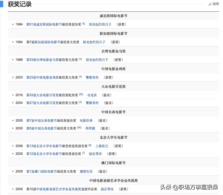Select the 大众电影百花奖 table header
Image resolution: width=223 pixels, height=195 pixels.
[x=113, y=87]
